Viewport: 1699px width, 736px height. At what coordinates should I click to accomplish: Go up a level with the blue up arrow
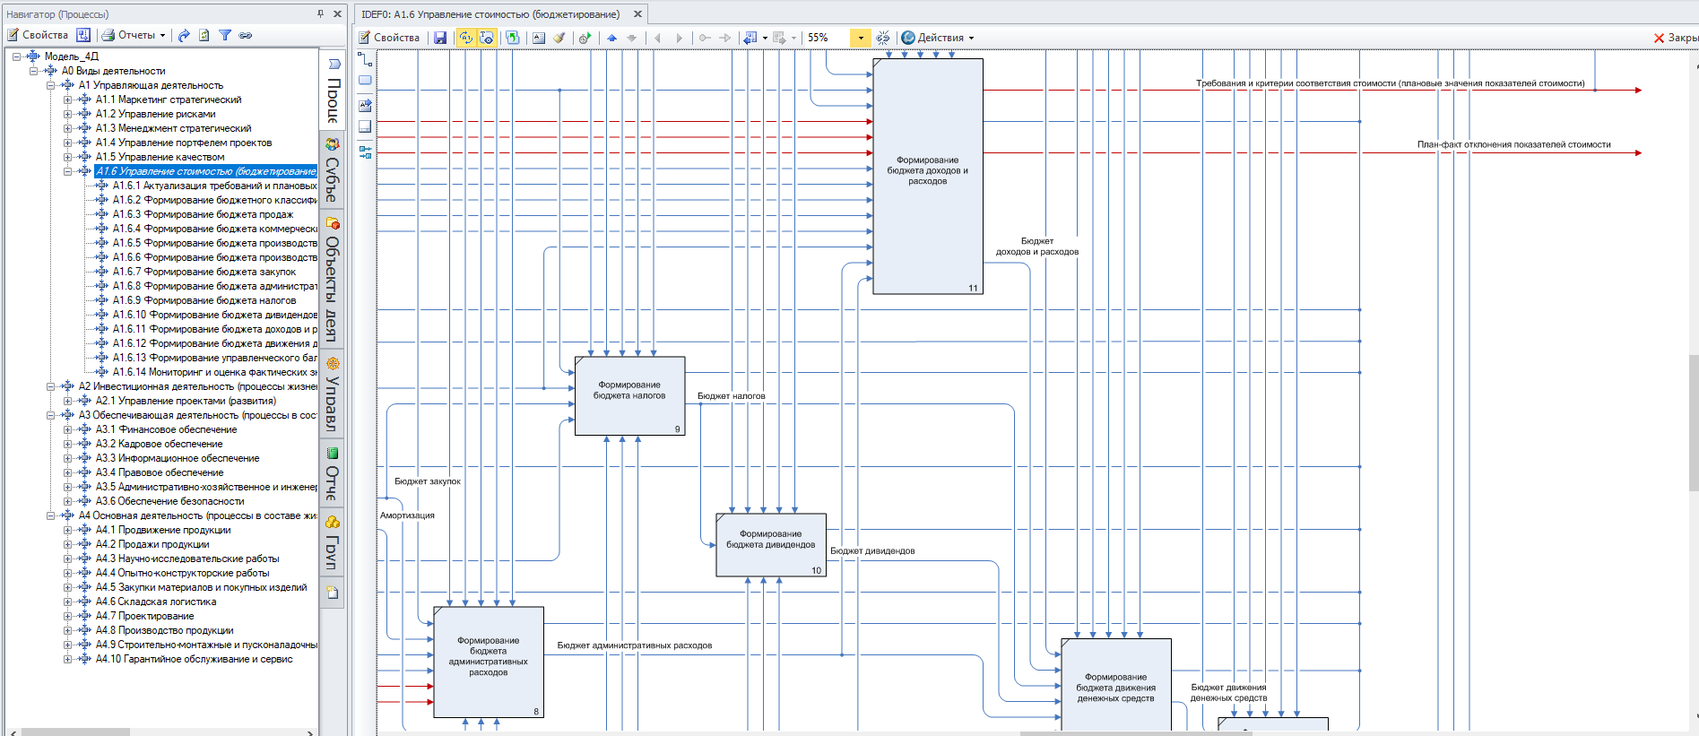[x=612, y=38]
